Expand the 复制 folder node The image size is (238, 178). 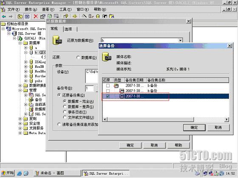coord(20,119)
